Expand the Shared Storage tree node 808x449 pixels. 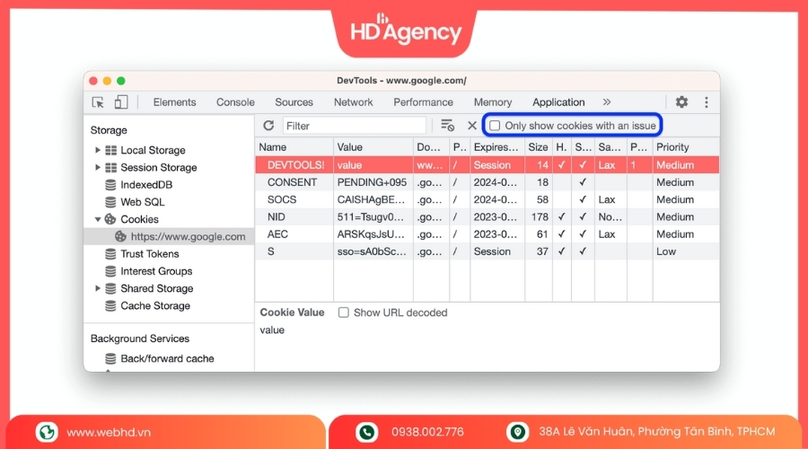[x=98, y=288]
